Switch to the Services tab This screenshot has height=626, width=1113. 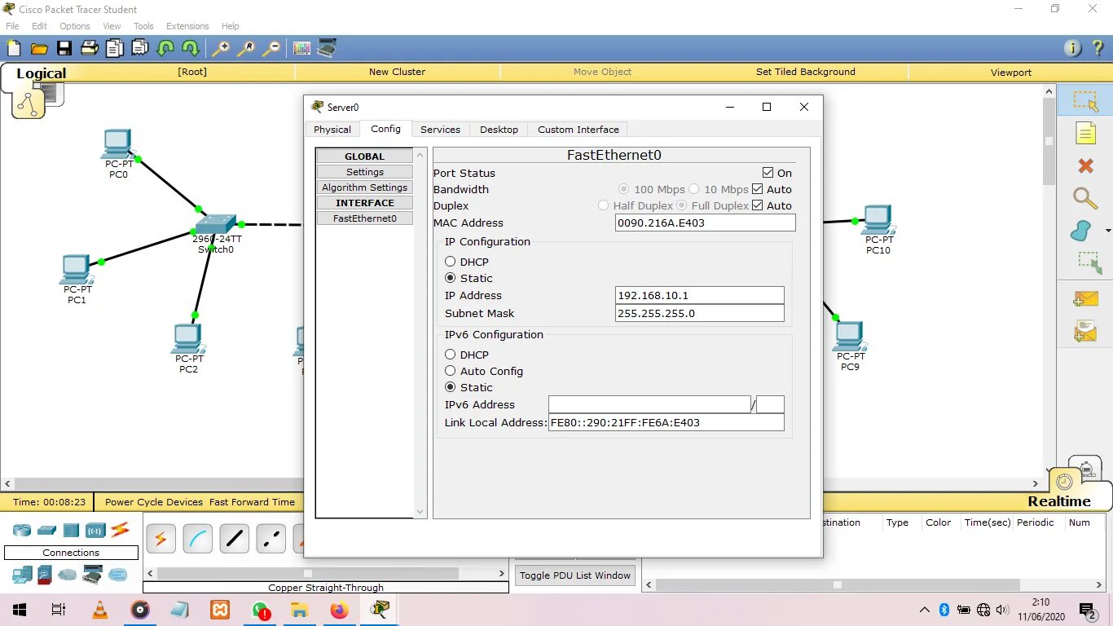(440, 130)
